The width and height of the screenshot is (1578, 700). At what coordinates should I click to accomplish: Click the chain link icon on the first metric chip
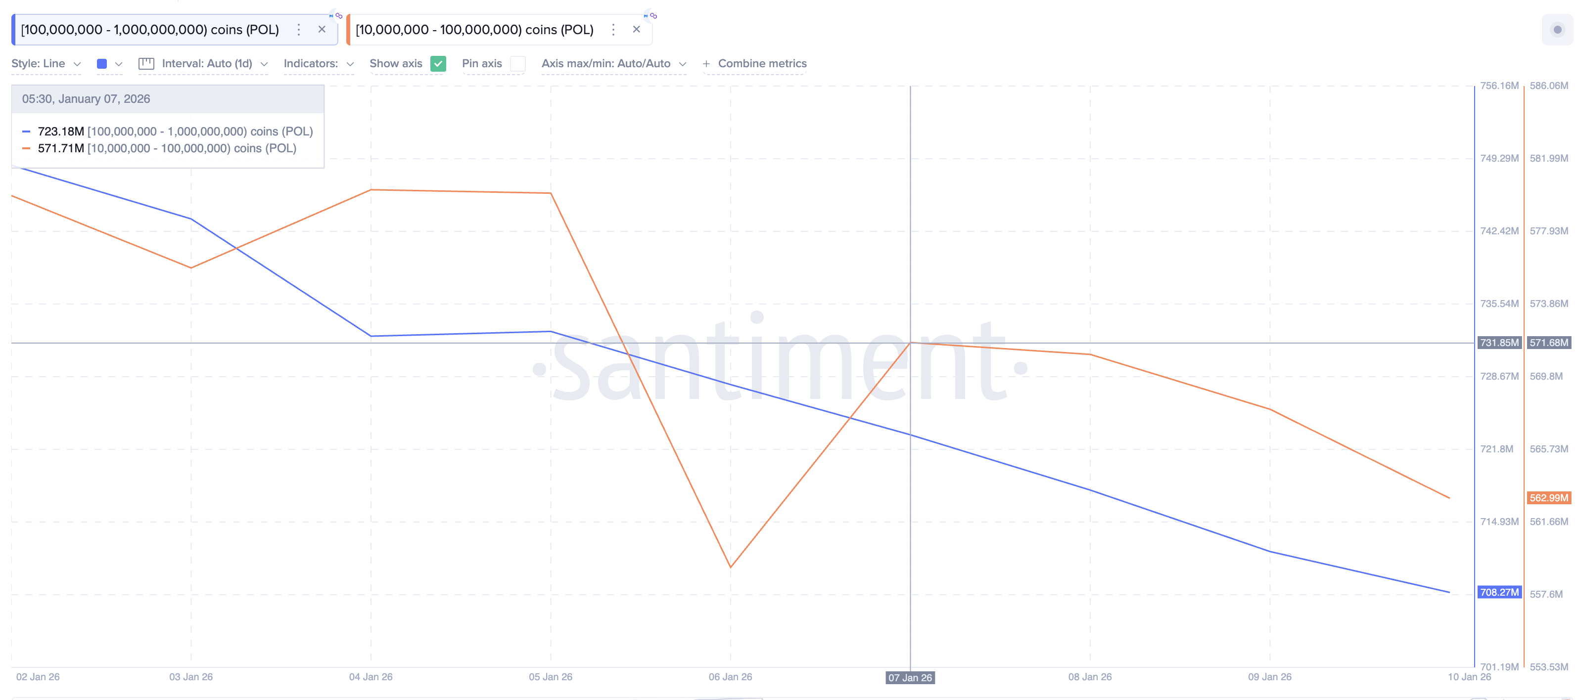[x=339, y=16]
